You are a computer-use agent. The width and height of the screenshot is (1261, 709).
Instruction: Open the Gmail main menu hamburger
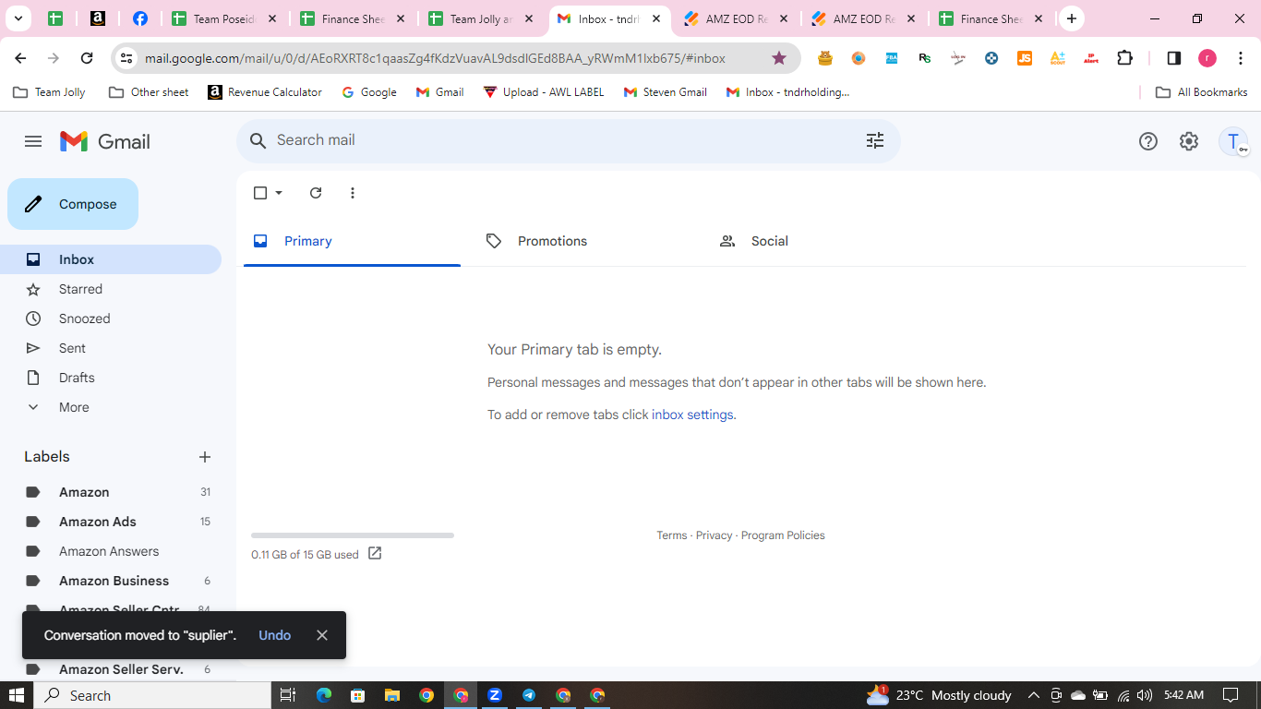33,141
